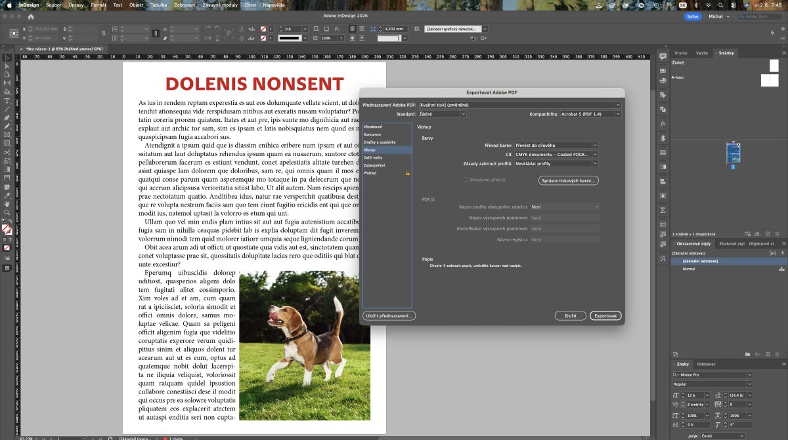The width and height of the screenshot is (788, 440).
Task: Select the Line tool
Action: (x=7, y=109)
